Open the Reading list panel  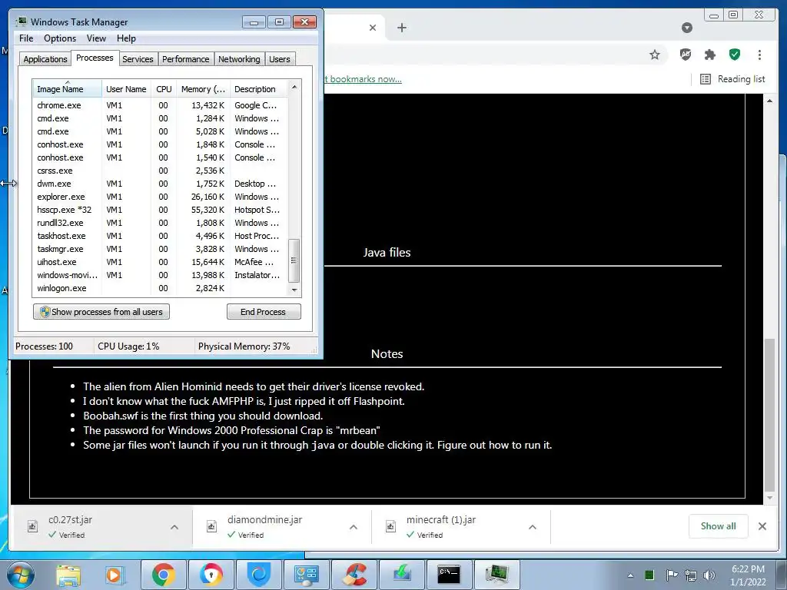(732, 79)
